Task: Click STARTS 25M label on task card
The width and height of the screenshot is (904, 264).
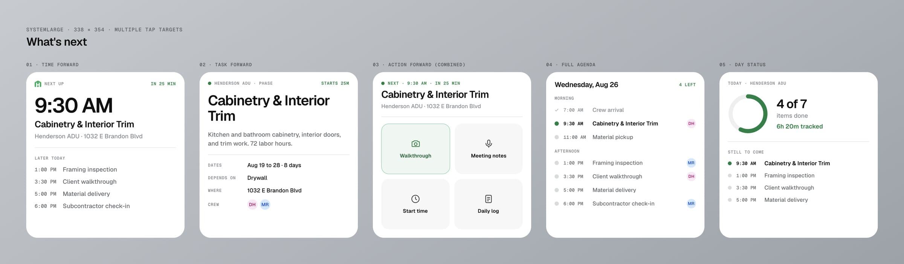Action: pos(335,83)
